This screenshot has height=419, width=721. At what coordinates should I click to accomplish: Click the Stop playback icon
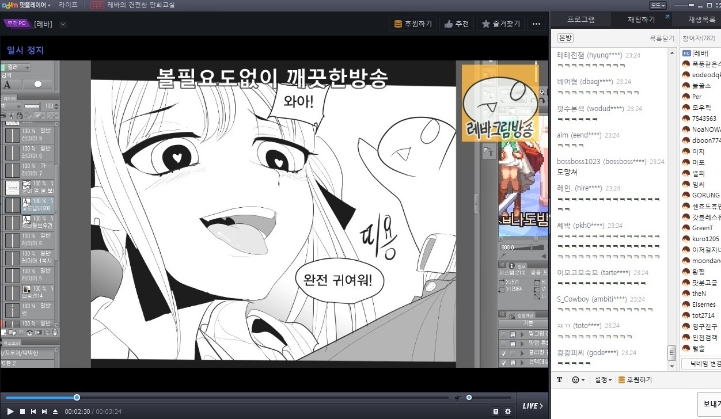pyautogui.click(x=22, y=412)
